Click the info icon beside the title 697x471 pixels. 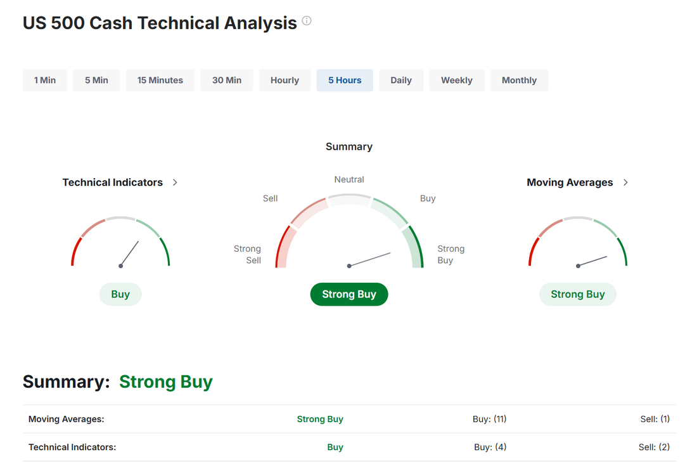(x=307, y=20)
